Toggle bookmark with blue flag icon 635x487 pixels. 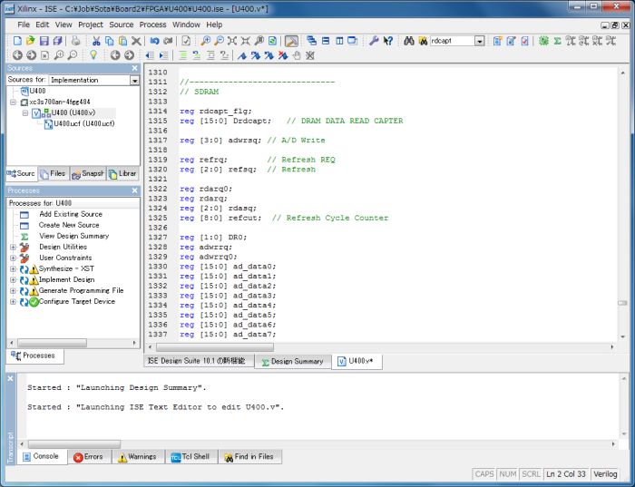242,55
